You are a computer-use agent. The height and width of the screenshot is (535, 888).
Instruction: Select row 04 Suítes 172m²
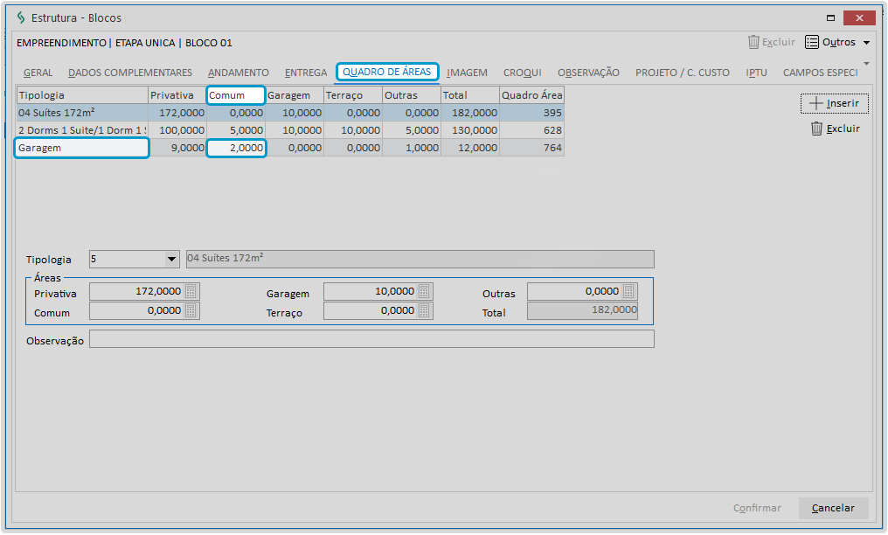pos(290,113)
